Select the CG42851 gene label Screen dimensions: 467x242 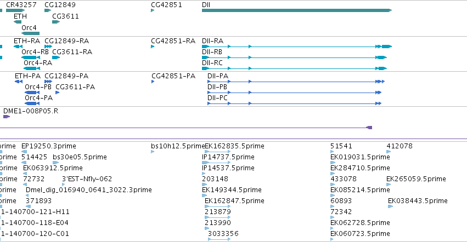[x=166, y=5]
